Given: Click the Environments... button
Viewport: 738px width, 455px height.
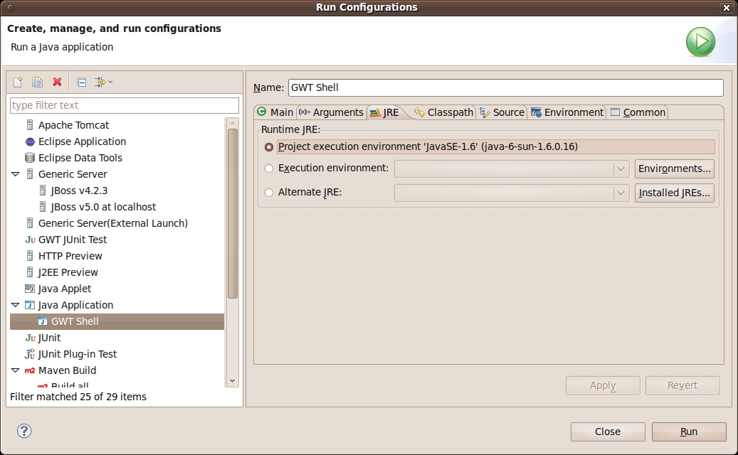Looking at the screenshot, I should click(675, 168).
